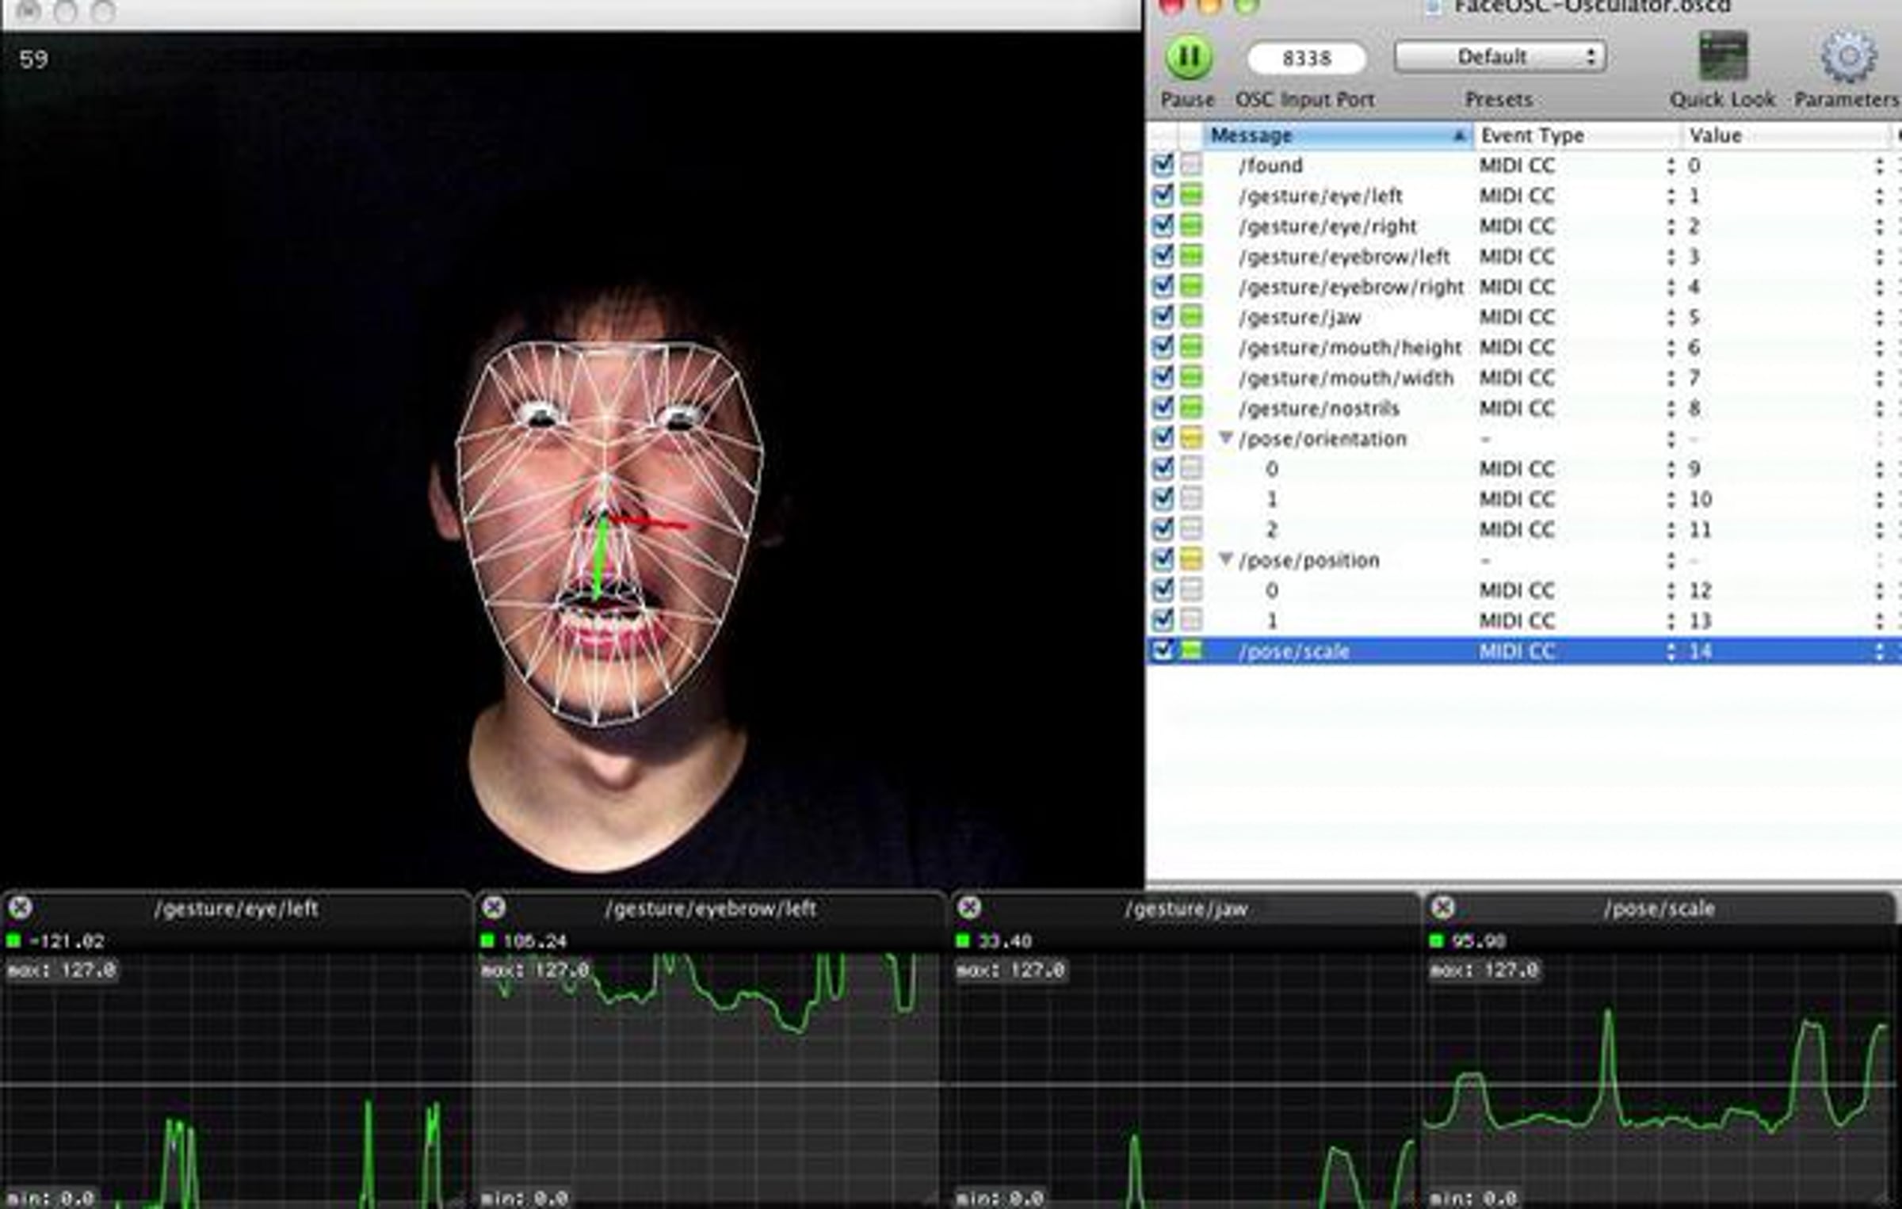Close the /pose/scale graph panel
The height and width of the screenshot is (1209, 1902).
coord(1442,907)
